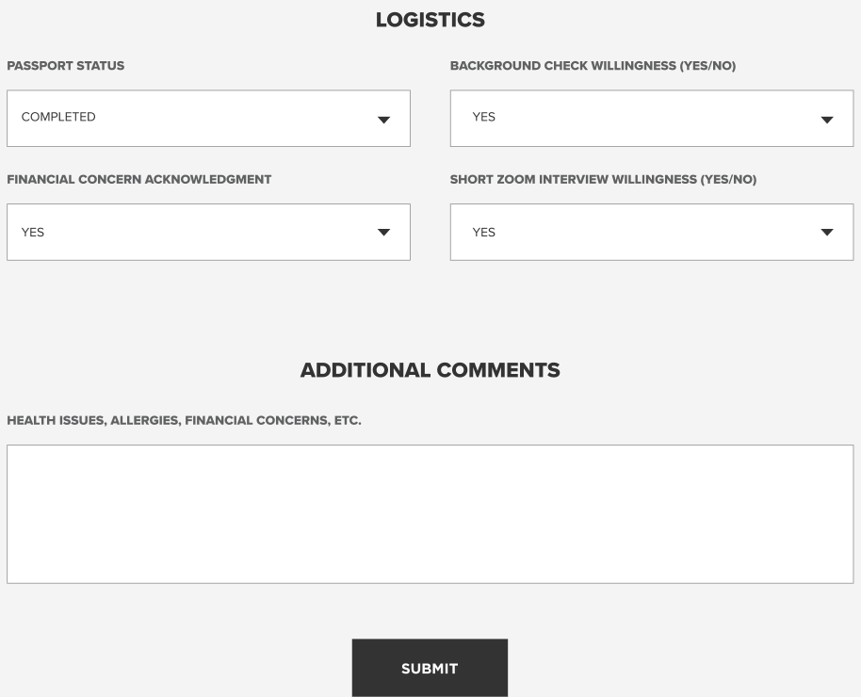
Task: Click the Logistics section heading
Action: (x=430, y=20)
